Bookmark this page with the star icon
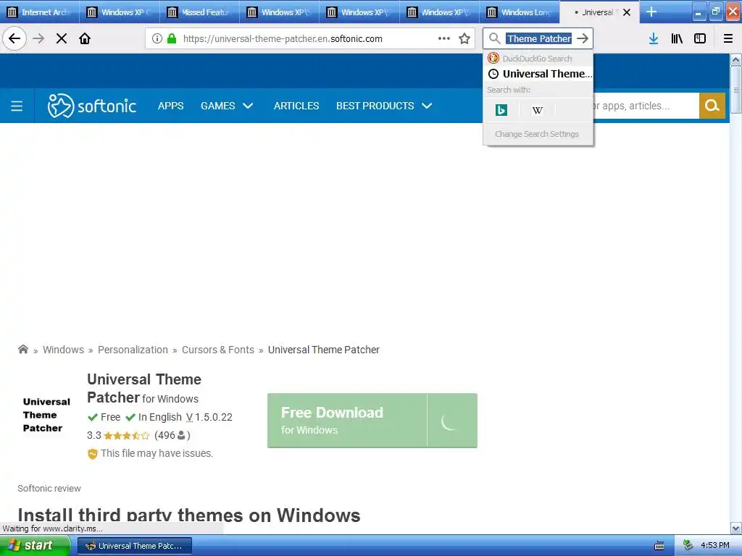Screen dimensions: 742x556 tap(464, 38)
